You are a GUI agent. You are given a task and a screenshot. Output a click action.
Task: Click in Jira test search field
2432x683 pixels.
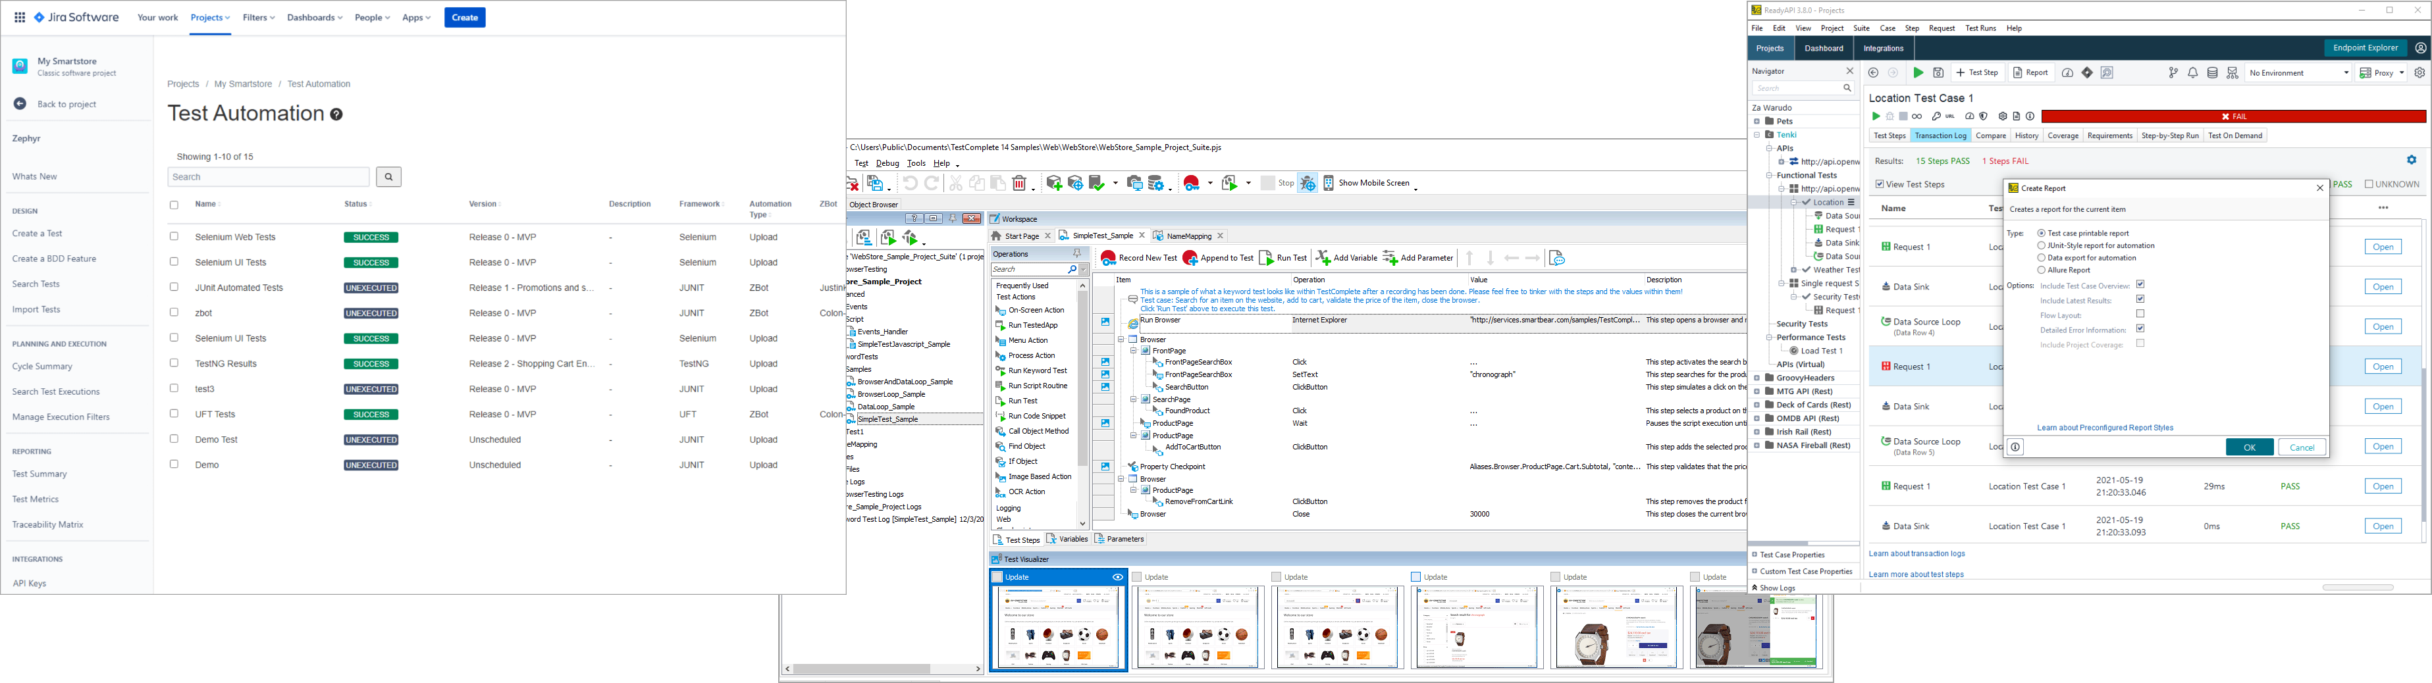[268, 176]
